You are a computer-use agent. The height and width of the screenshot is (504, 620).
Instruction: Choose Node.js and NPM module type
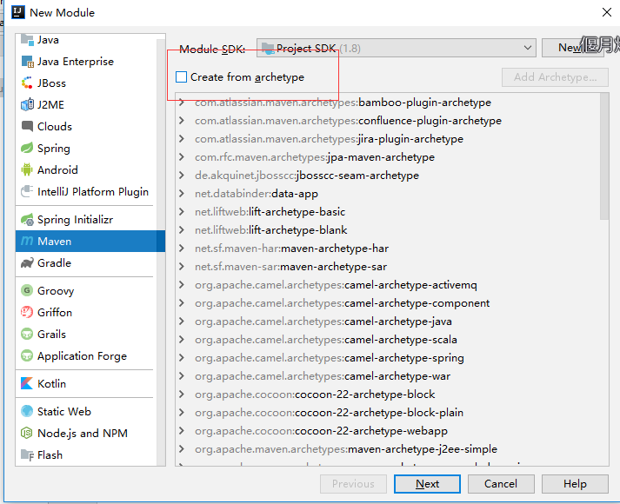pos(86,434)
